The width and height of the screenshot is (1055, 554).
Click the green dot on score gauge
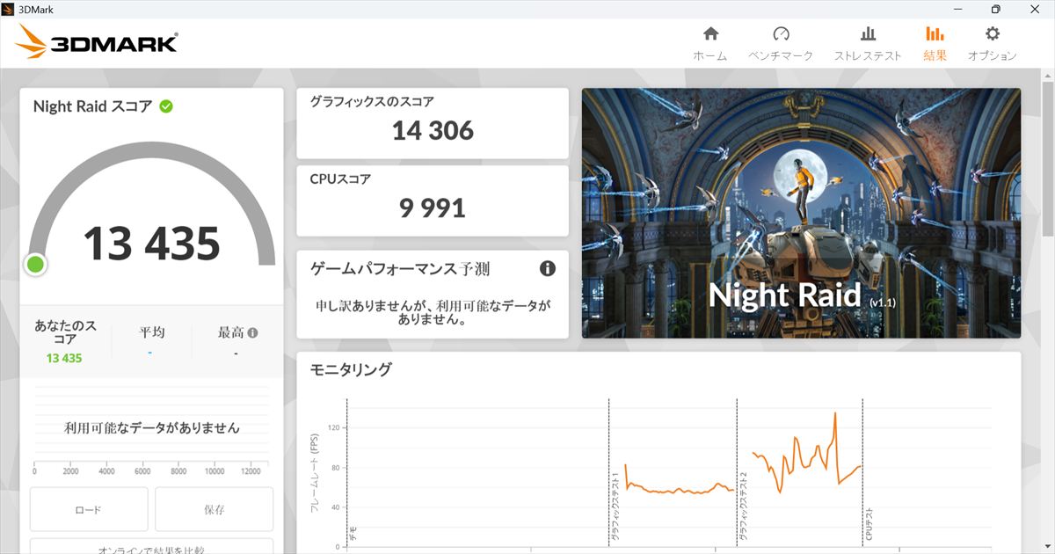coord(35,264)
